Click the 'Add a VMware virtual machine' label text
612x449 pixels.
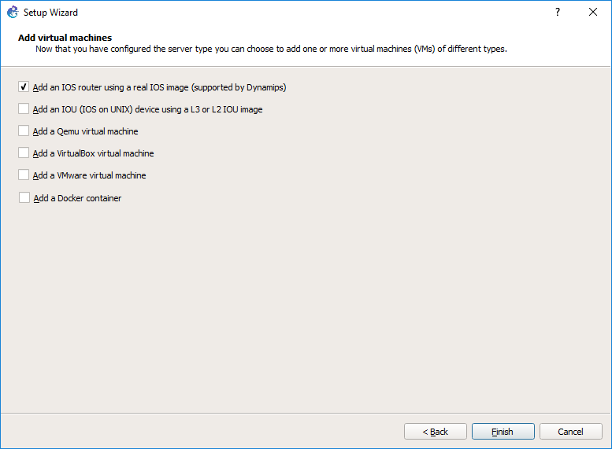pos(89,175)
